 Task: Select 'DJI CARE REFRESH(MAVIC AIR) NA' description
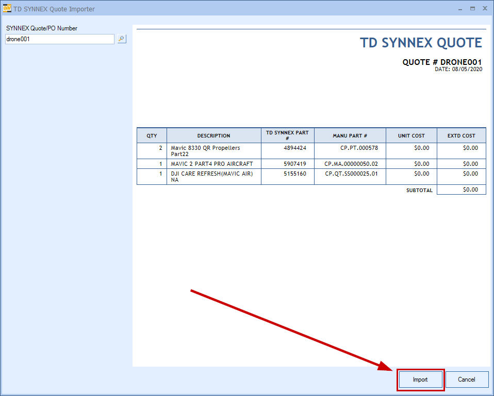(x=212, y=177)
